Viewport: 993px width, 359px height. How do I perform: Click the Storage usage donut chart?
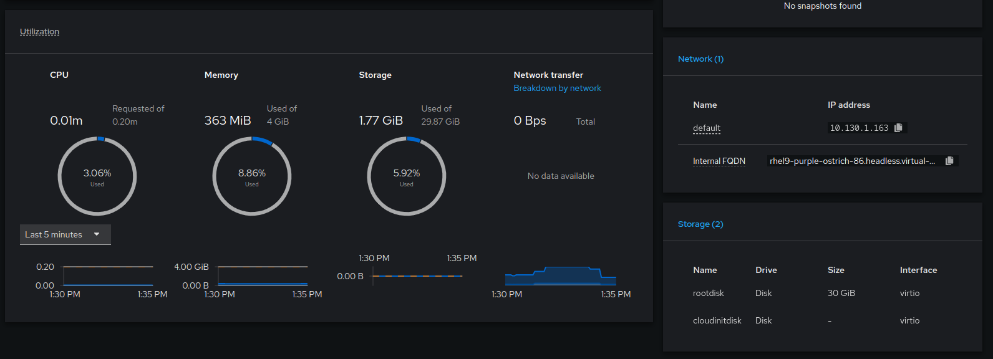pyautogui.click(x=407, y=176)
